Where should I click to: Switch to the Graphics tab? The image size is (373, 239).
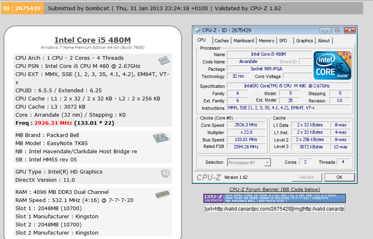(305, 41)
